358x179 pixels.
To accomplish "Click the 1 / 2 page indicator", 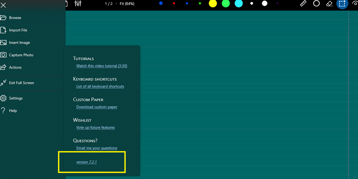I will pos(109,4).
